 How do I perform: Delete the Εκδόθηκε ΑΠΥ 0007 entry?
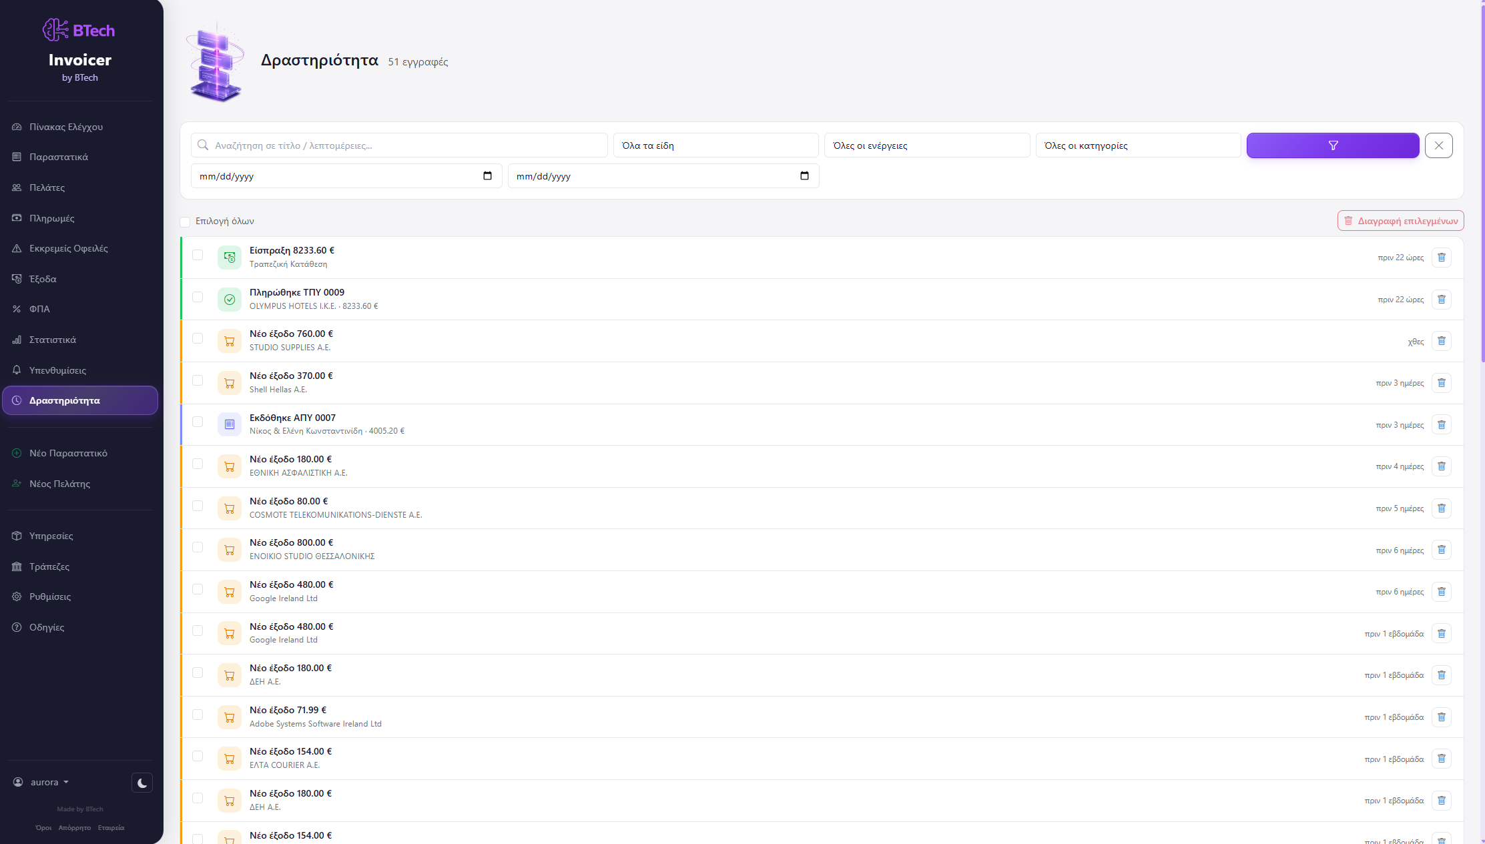point(1441,425)
